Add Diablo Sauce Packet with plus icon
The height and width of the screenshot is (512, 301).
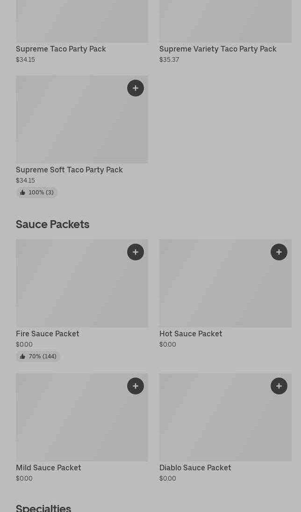[x=279, y=386]
